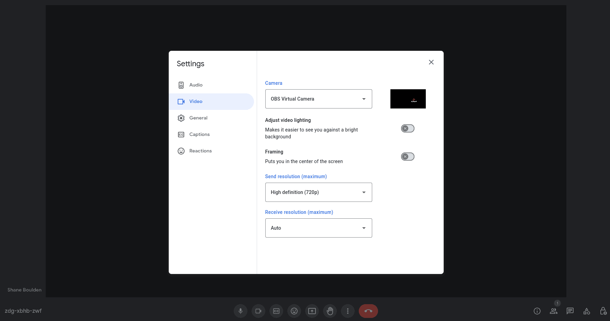Open the General settings tab

tap(211, 118)
